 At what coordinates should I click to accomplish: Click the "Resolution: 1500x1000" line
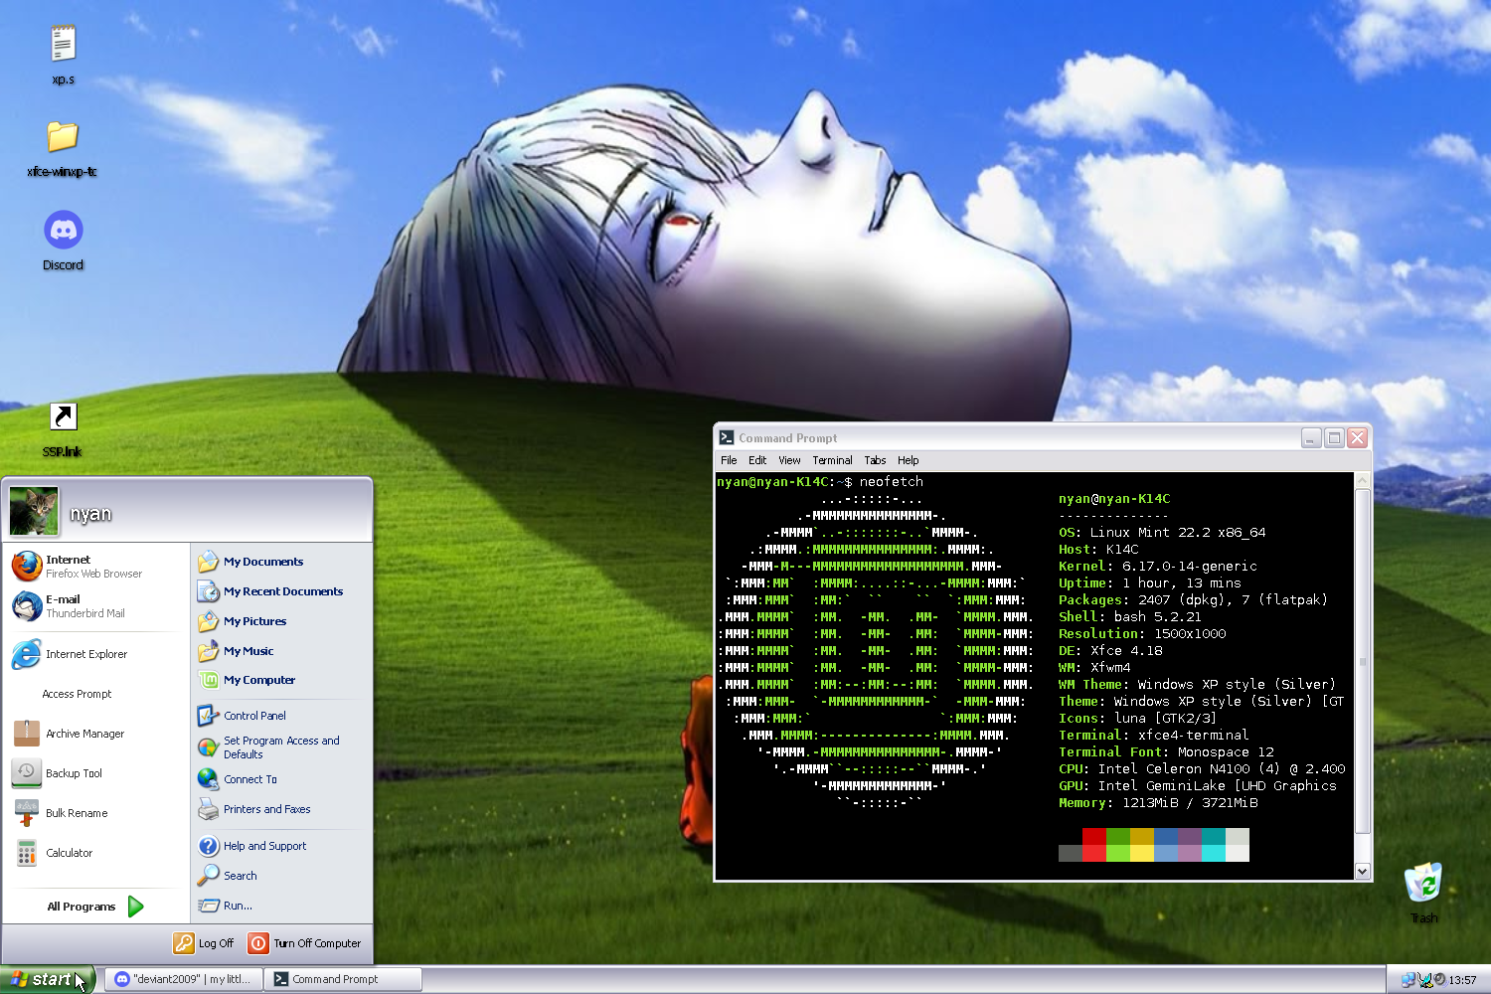click(x=1142, y=634)
